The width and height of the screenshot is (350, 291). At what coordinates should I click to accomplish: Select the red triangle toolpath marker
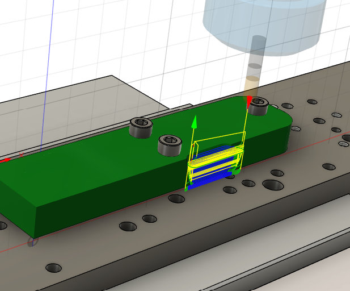click(x=249, y=102)
